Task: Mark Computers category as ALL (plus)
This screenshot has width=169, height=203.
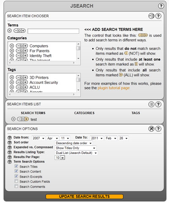Action: point(26,46)
